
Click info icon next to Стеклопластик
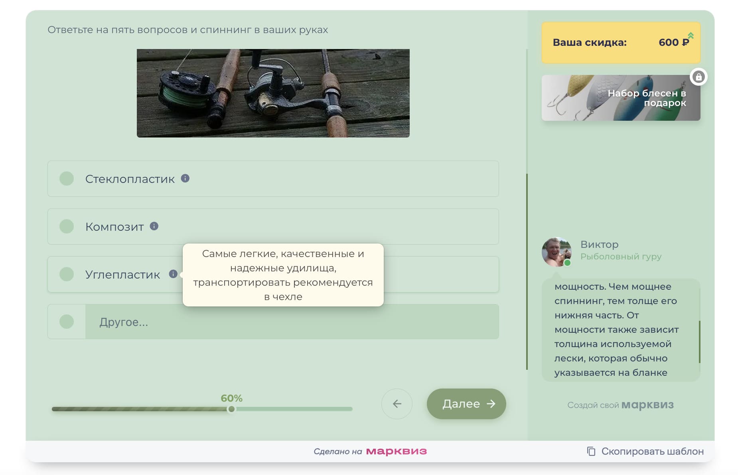[185, 178]
